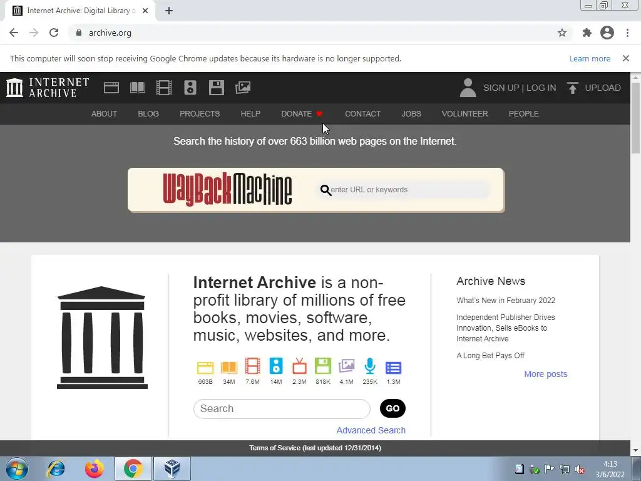This screenshot has width=641, height=481.
Task: Click the upload arrow icon
Action: click(x=573, y=88)
